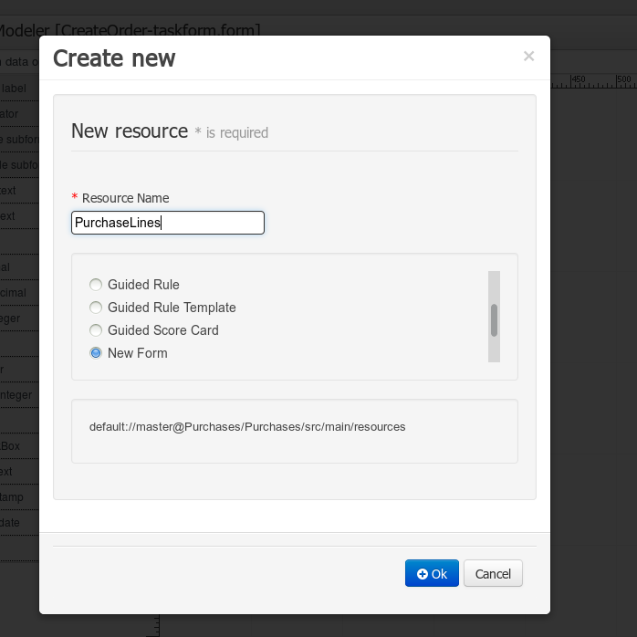Choose the Guided Rule Template option

coord(96,308)
